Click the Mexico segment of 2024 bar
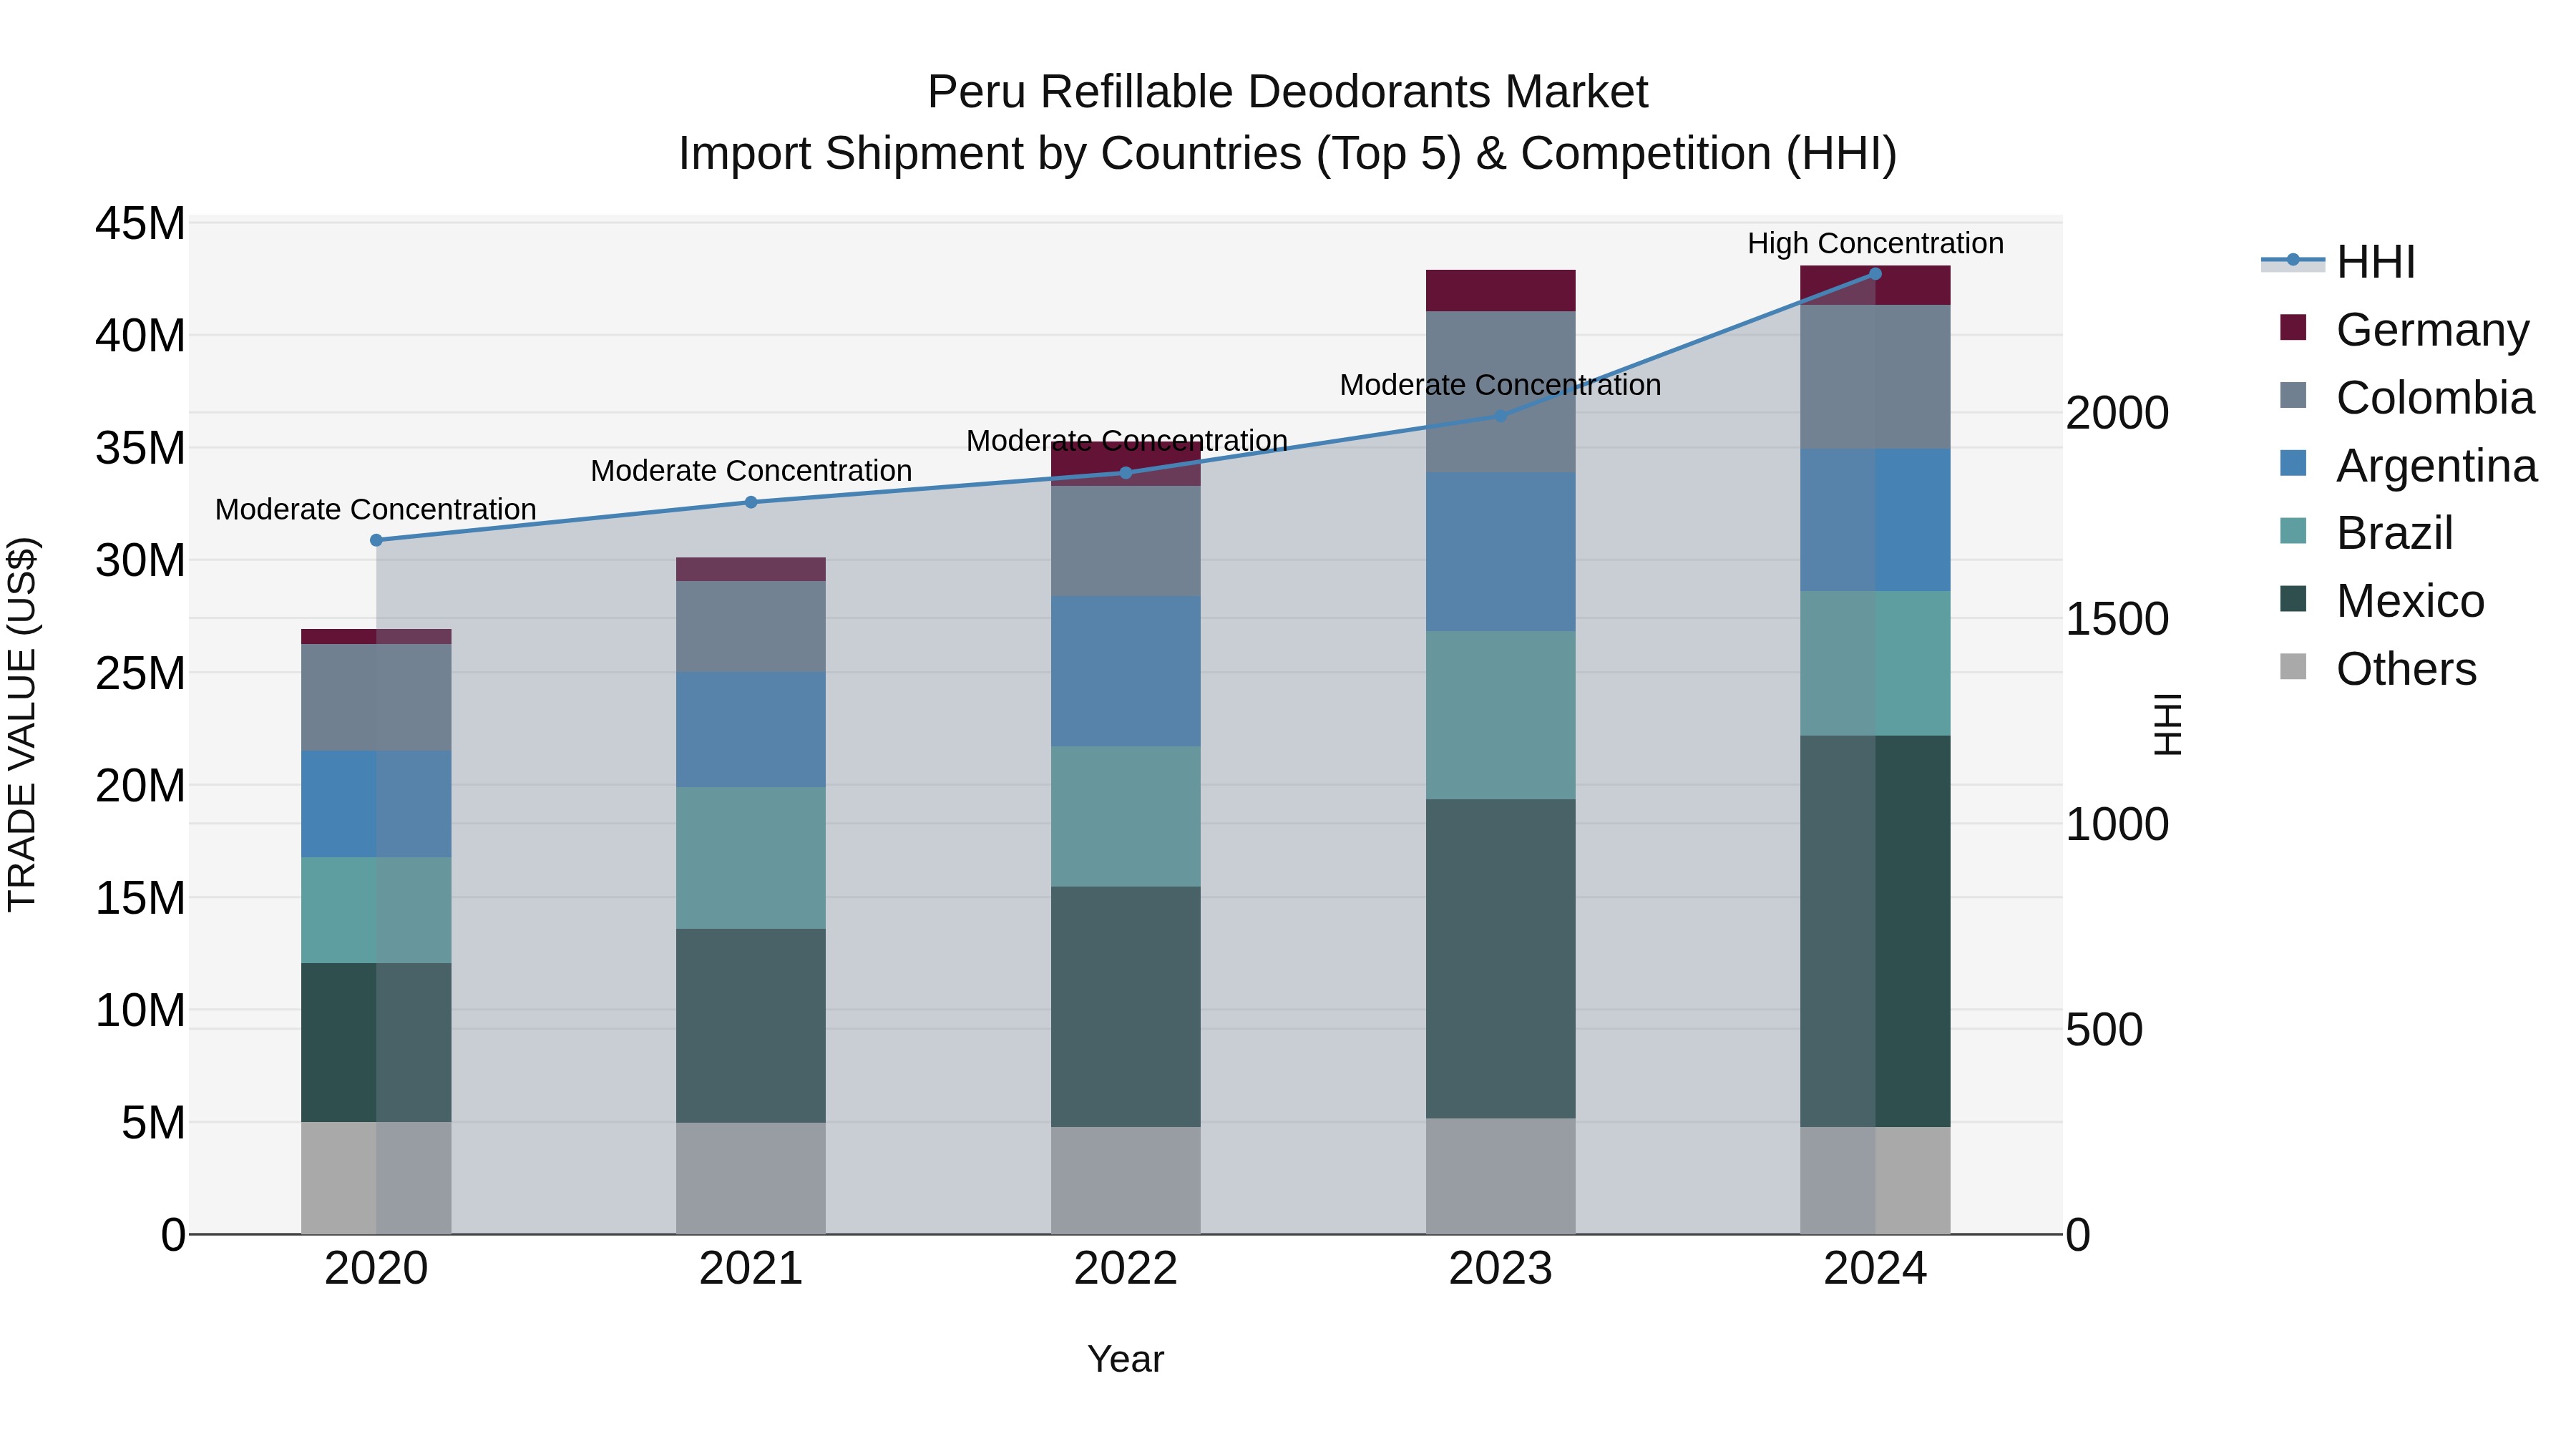This screenshot has width=2576, height=1449. pyautogui.click(x=1875, y=932)
